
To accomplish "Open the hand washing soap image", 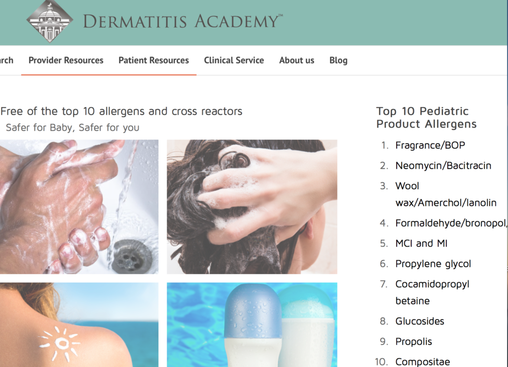I will pos(79,207).
